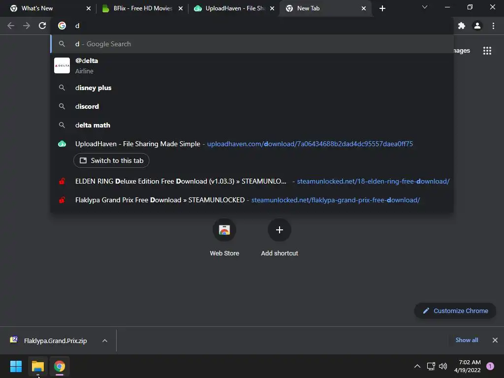Click Show all downloads

click(467, 340)
